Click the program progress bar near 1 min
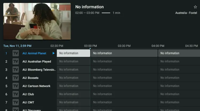Viewport: 200px width, 111px height. click(x=106, y=13)
